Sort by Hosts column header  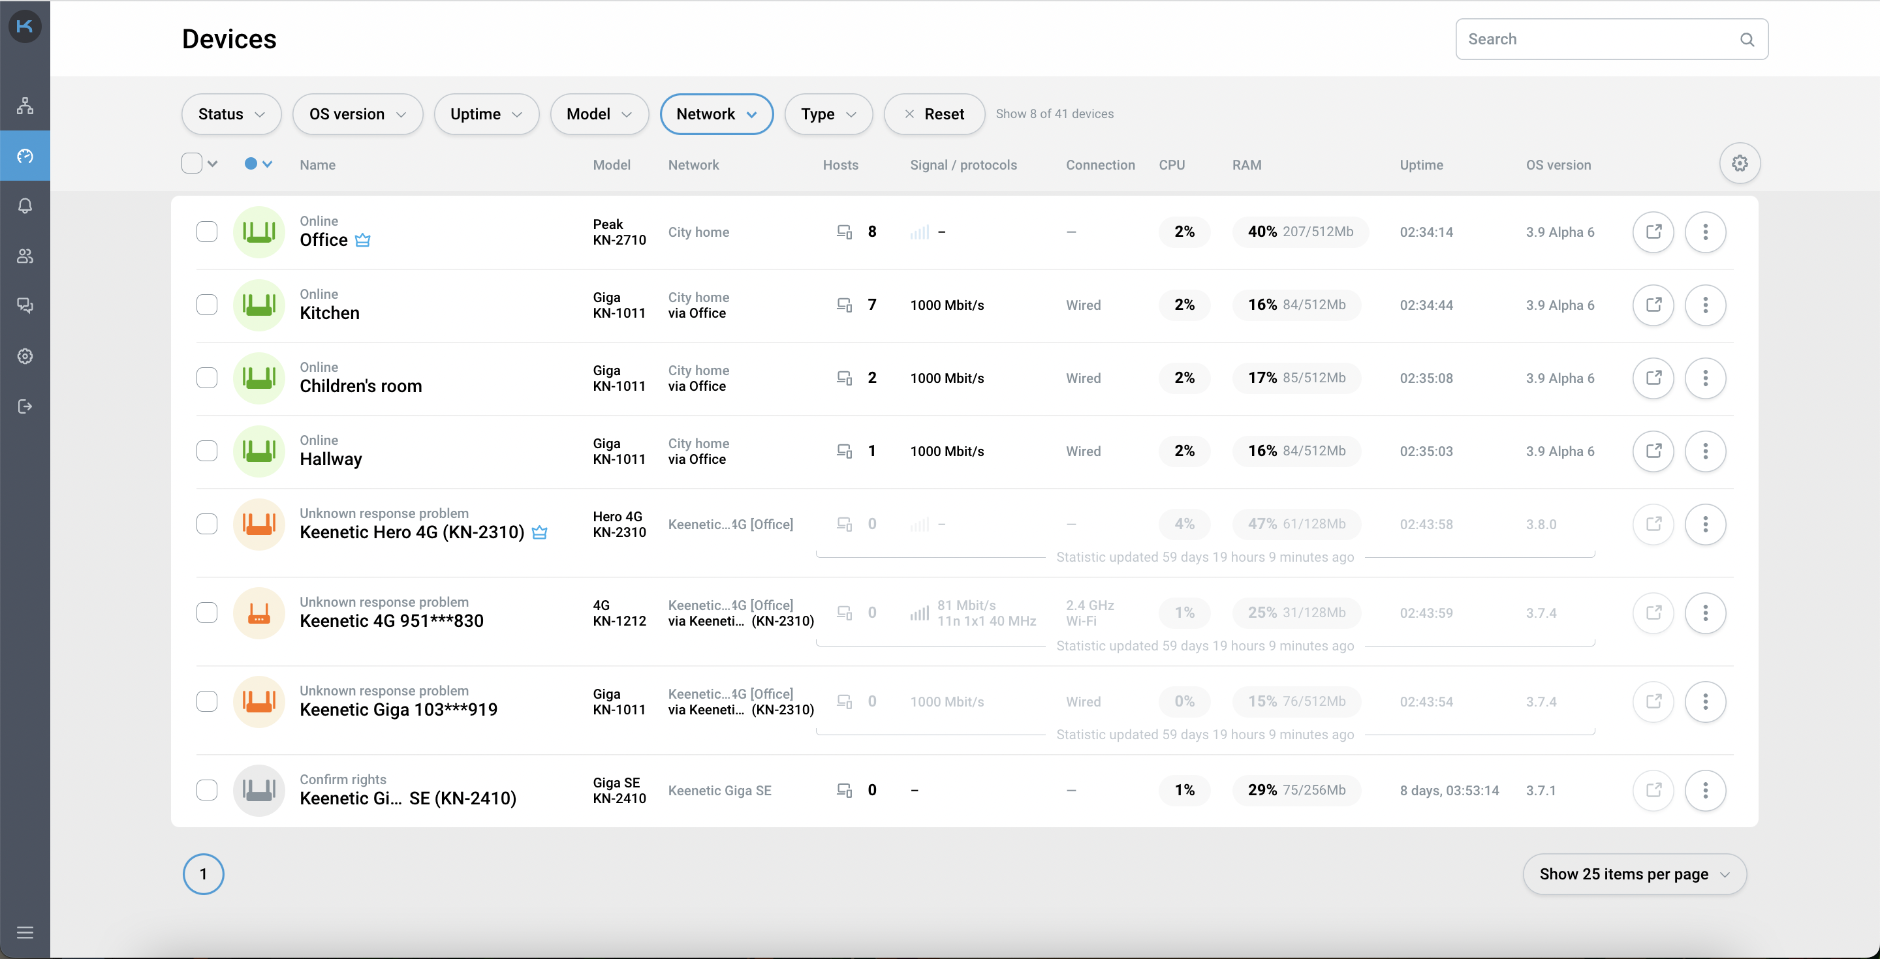click(x=841, y=165)
